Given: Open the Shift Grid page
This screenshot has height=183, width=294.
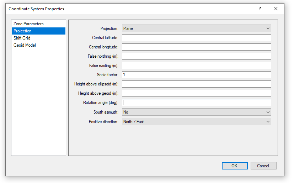Looking at the screenshot, I should coord(22,38).
